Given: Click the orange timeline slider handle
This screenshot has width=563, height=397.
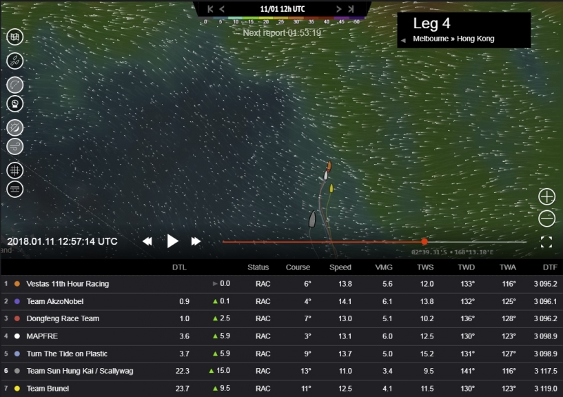Looking at the screenshot, I should click(x=424, y=242).
